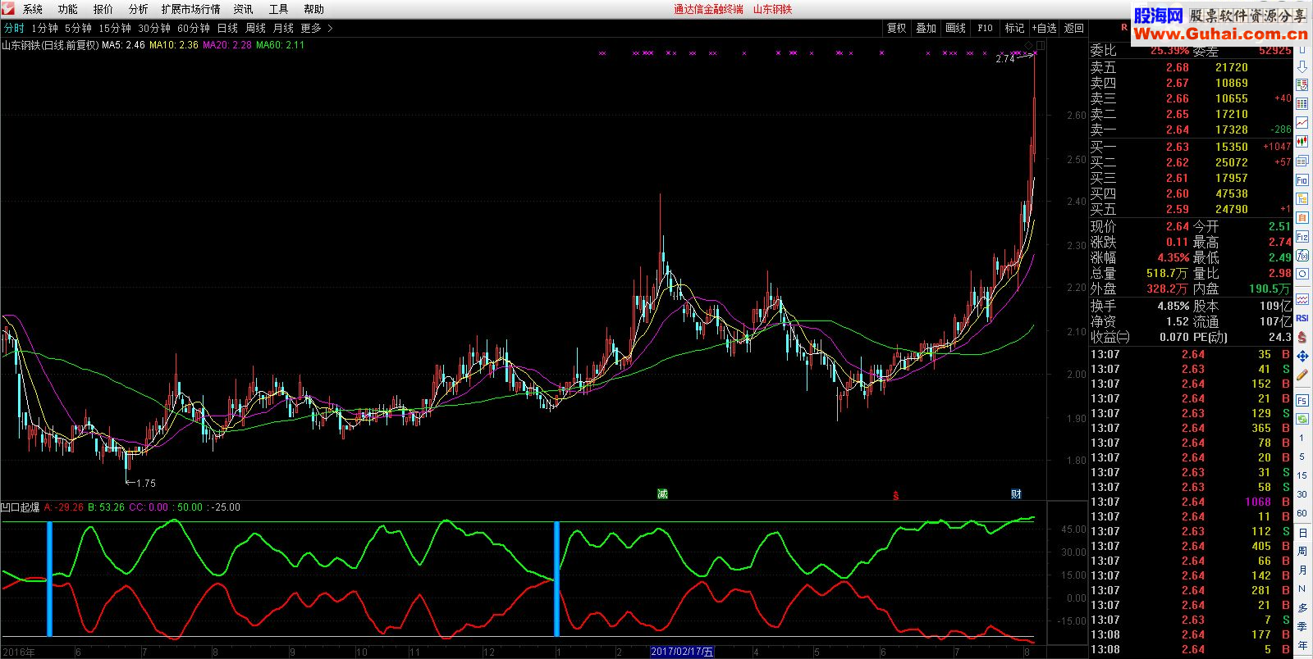Click the blue 财 marker below the chart

(x=1016, y=493)
